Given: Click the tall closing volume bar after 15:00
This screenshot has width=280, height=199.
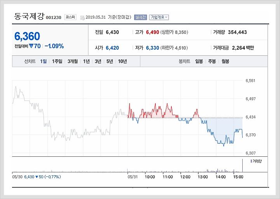Looking at the screenshot, I should 242,166.
